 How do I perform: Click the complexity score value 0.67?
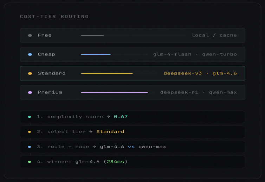click(x=121, y=117)
